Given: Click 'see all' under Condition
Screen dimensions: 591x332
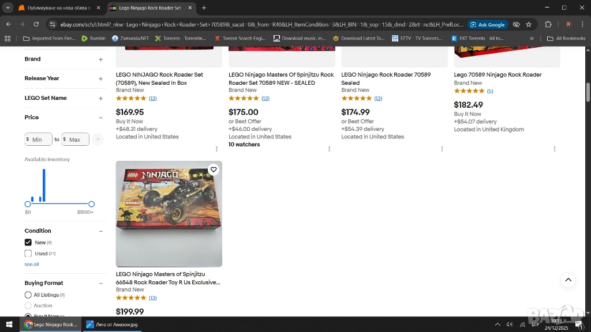Looking at the screenshot, I should click(32, 265).
